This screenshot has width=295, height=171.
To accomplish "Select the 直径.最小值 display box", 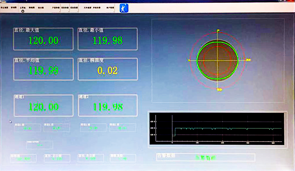I will 108,39.
